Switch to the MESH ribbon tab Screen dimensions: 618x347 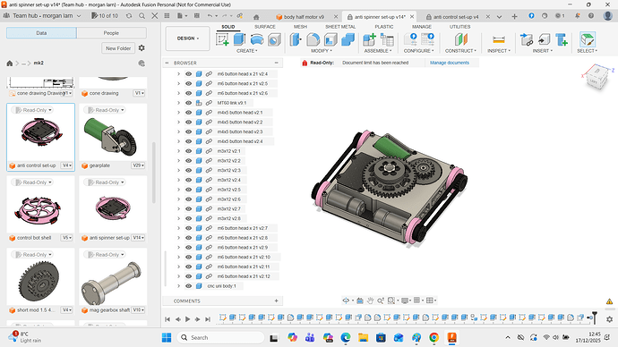[x=300, y=27]
